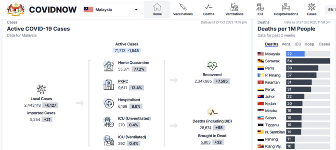Open the Deaths heartbeat nav icon

[208, 7]
